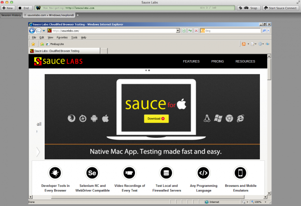The image size is (301, 206).
Task: Click the Safari compass icon
Action: tap(83, 118)
